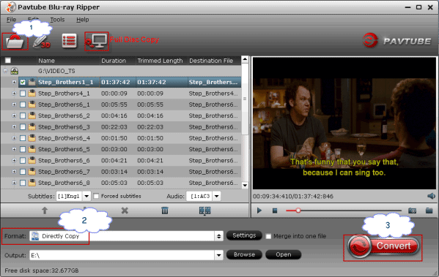
Task: Sort by the Duration column header
Action: click(x=117, y=61)
